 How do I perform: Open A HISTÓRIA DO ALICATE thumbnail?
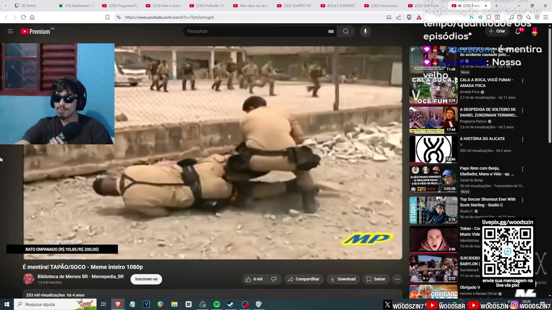click(x=433, y=149)
